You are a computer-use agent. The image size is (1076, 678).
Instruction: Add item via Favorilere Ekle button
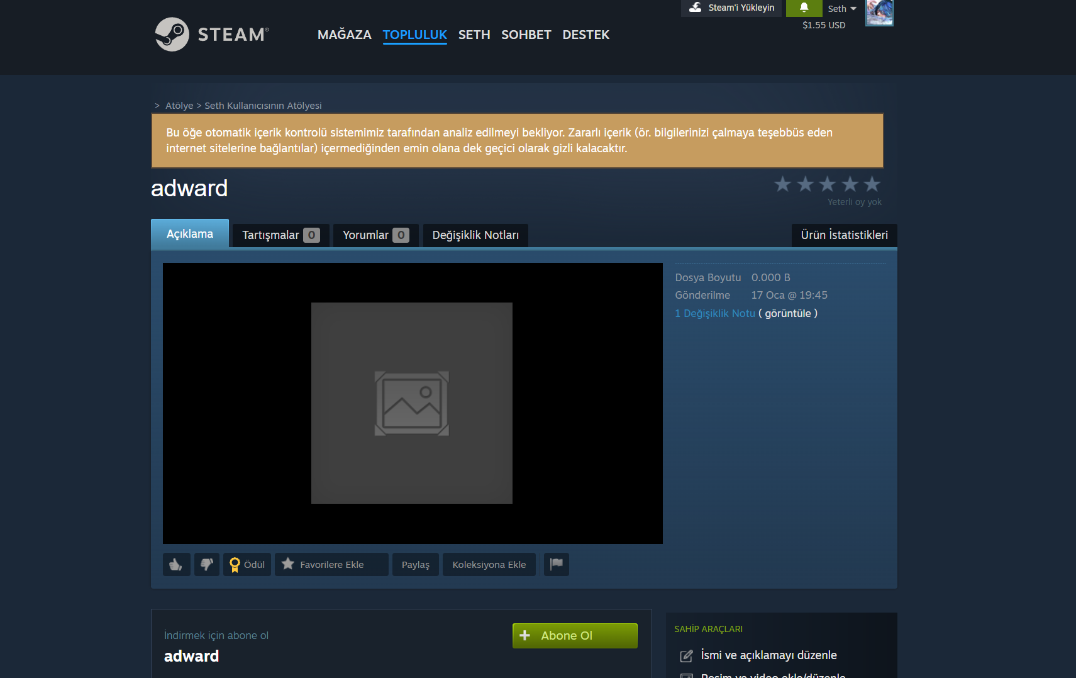331,564
